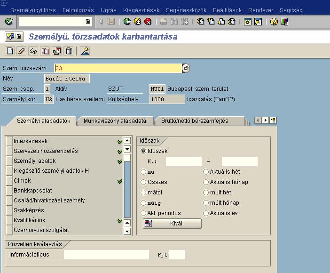Click the First page icon
330x273 pixels.
[x=200, y=22]
